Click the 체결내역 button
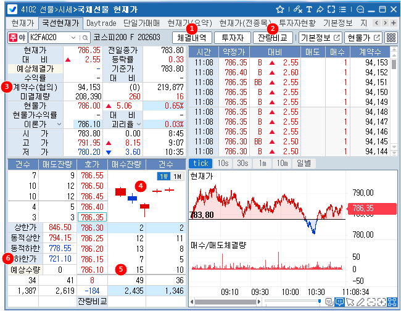401x311 pixels. pyautogui.click(x=192, y=38)
